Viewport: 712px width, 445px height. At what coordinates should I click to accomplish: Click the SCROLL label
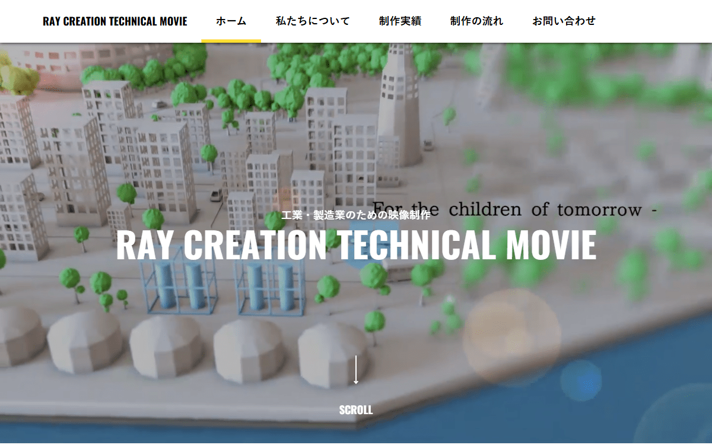[356, 410]
